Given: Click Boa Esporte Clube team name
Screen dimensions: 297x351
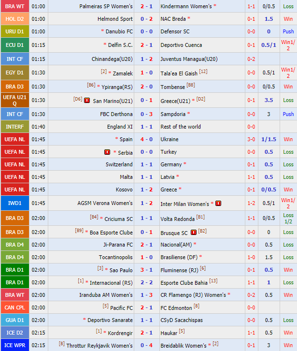Looking at the screenshot, I should point(111,233).
